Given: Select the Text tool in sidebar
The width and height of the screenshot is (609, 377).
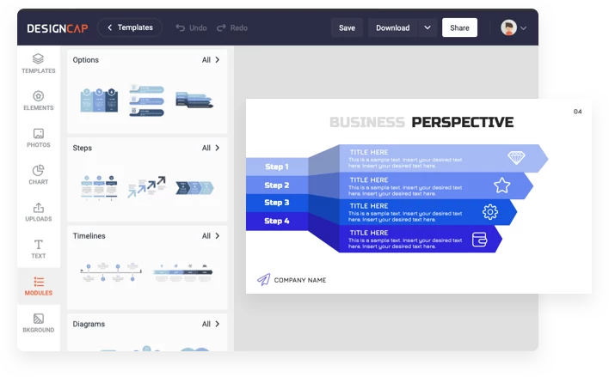Looking at the screenshot, I should pyautogui.click(x=38, y=249).
